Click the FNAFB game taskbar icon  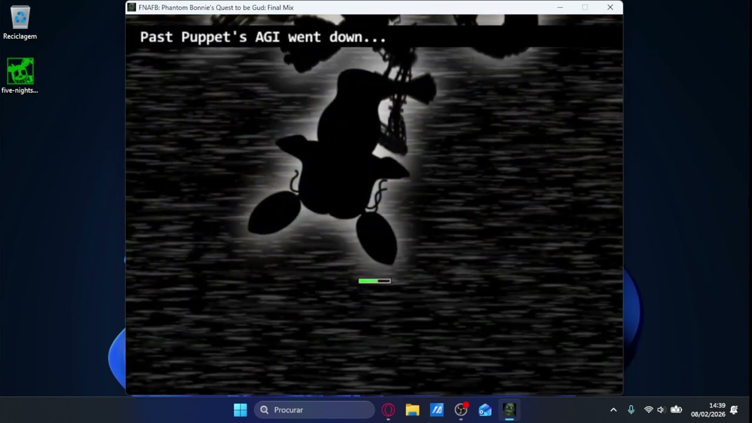pos(509,410)
